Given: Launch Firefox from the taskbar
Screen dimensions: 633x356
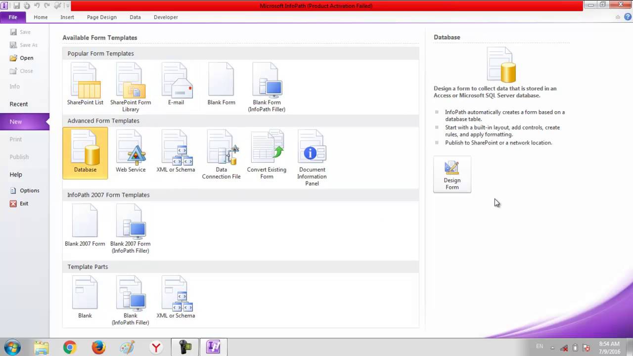Looking at the screenshot, I should pos(98,348).
